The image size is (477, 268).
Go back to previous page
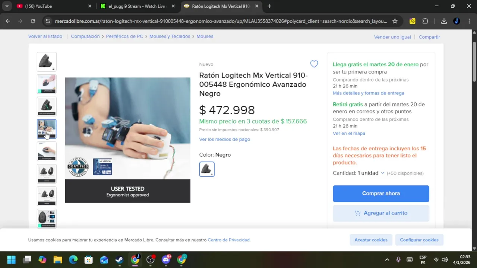click(8, 21)
